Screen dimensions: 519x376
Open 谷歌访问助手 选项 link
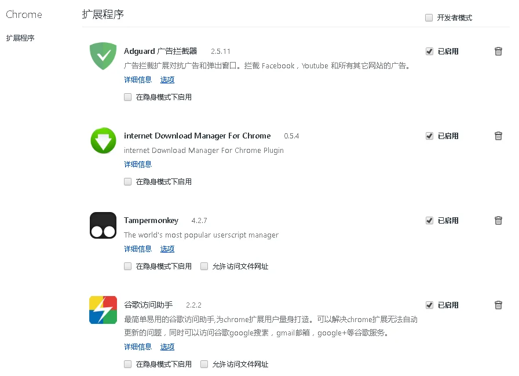click(x=167, y=347)
